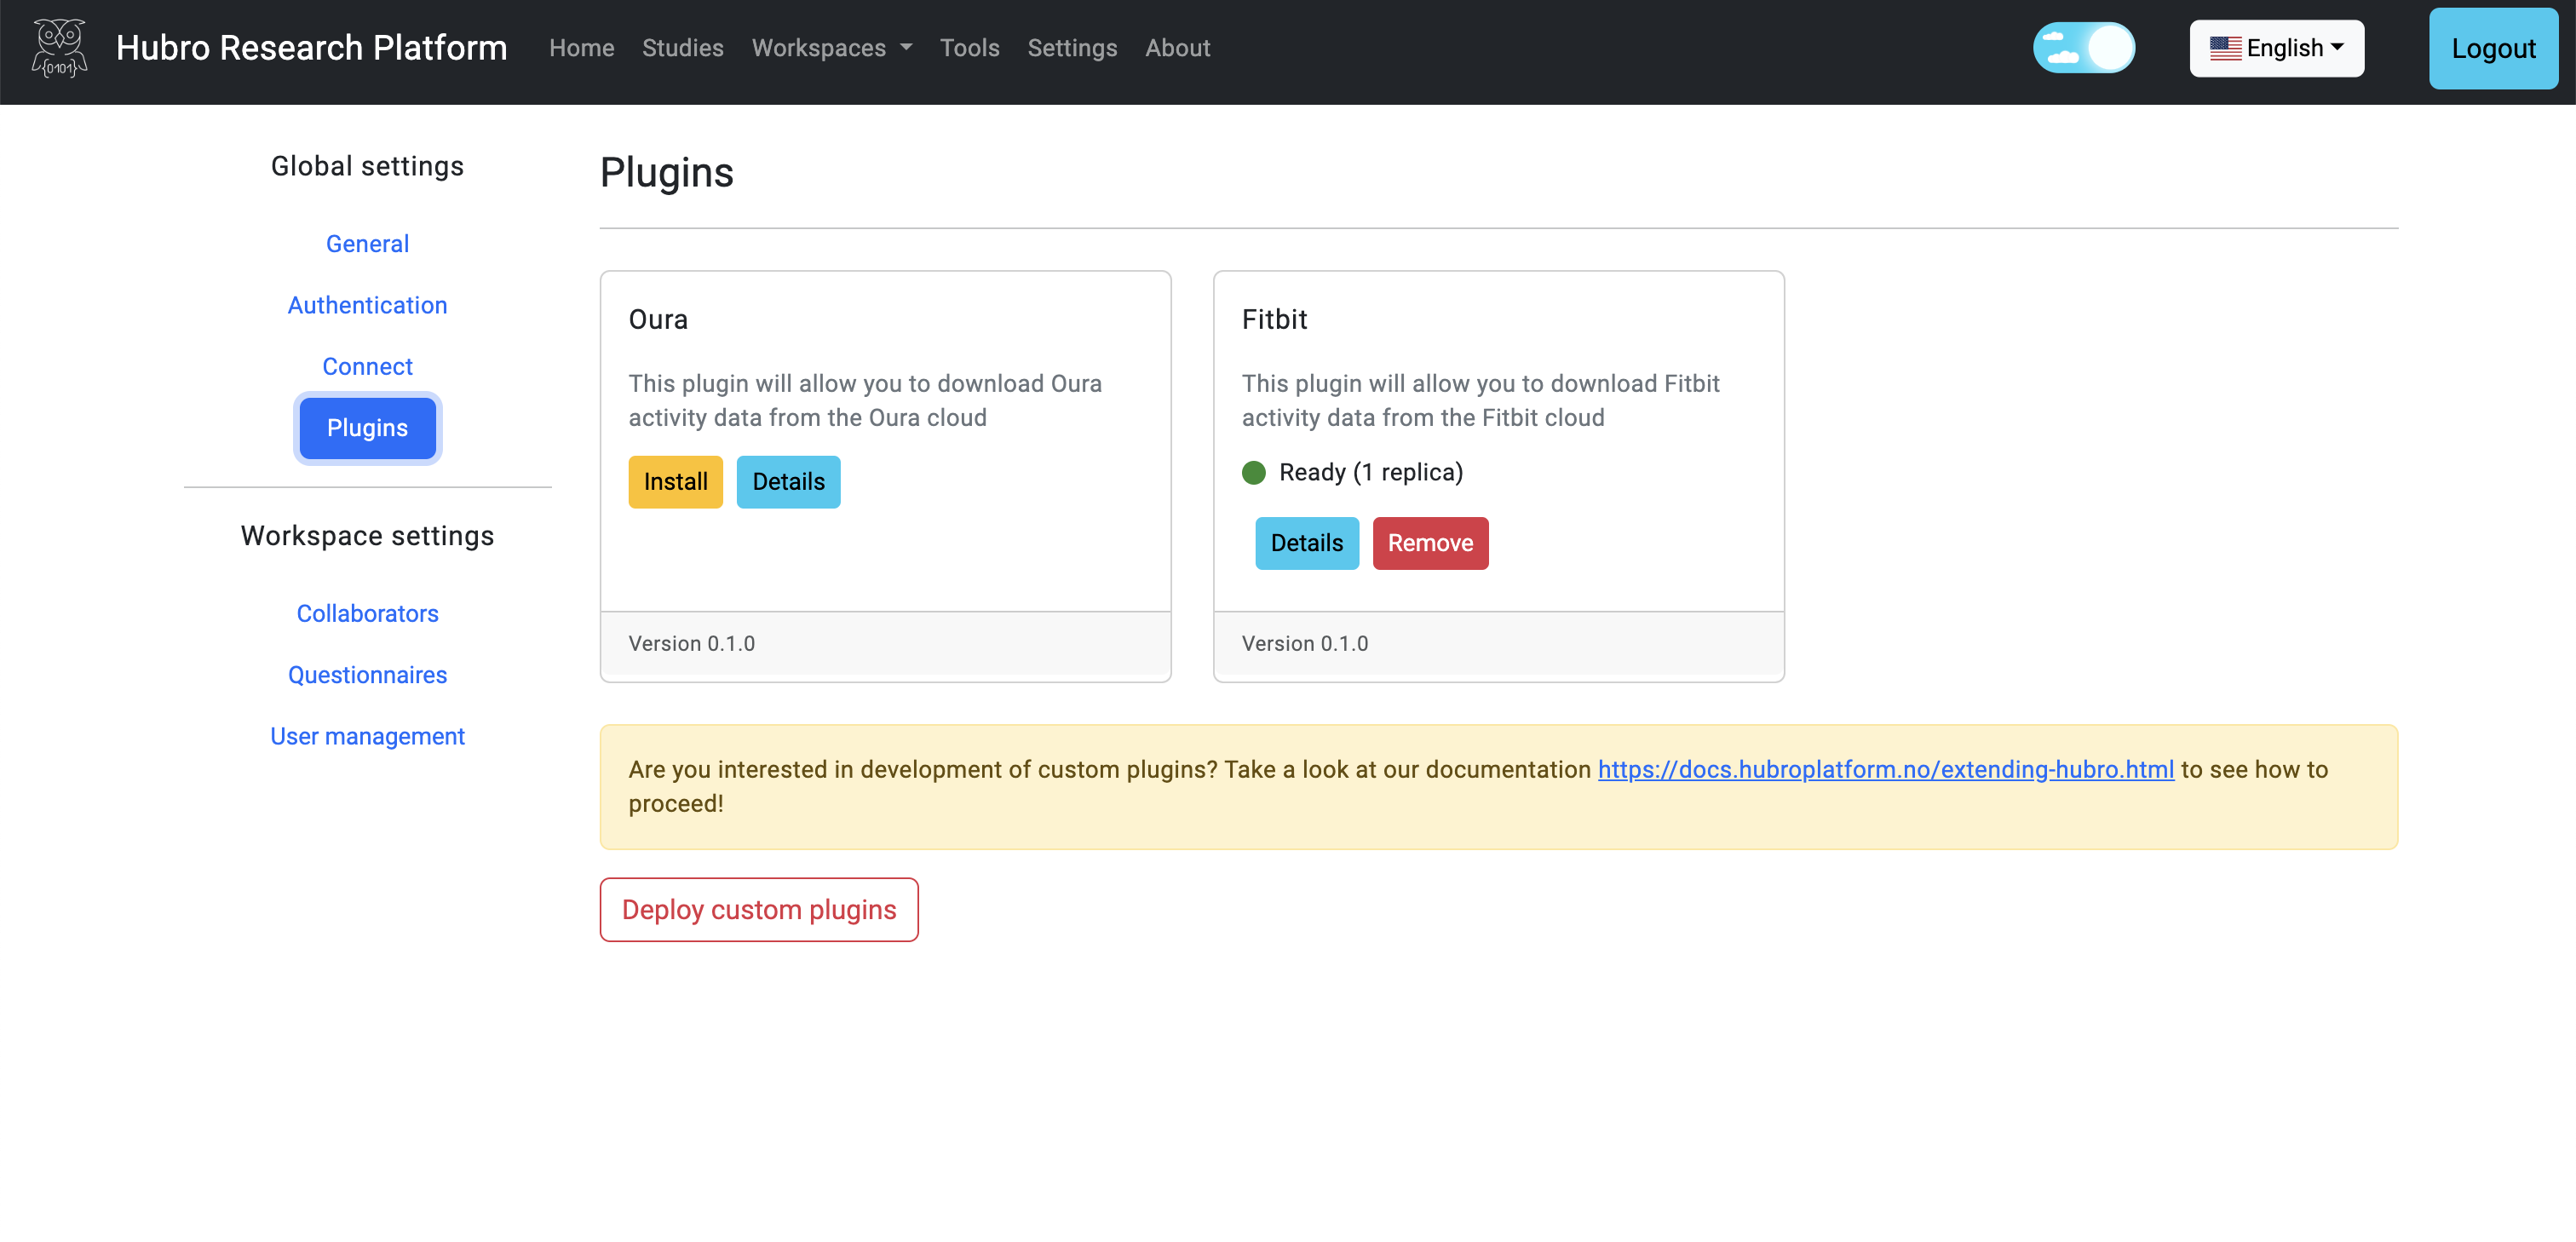This screenshot has height=1242, width=2576.
Task: Select the Settings menu item
Action: [1071, 48]
